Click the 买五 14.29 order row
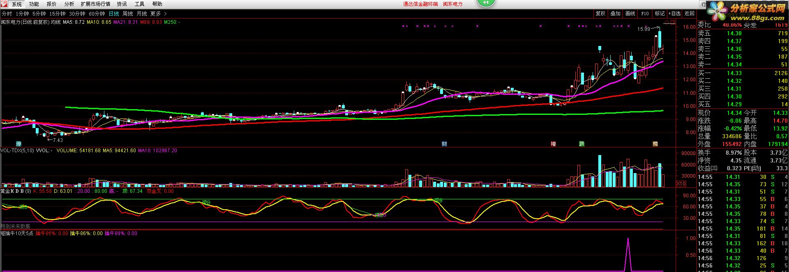This screenshot has width=789, height=272. point(743,104)
